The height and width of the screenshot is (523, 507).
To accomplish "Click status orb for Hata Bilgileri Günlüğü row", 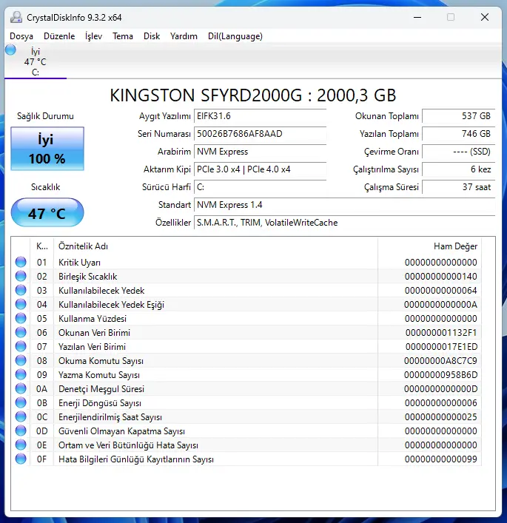I will [21, 459].
